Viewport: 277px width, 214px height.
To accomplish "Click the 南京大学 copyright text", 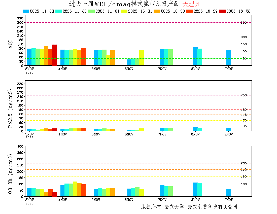I will coord(174,207).
